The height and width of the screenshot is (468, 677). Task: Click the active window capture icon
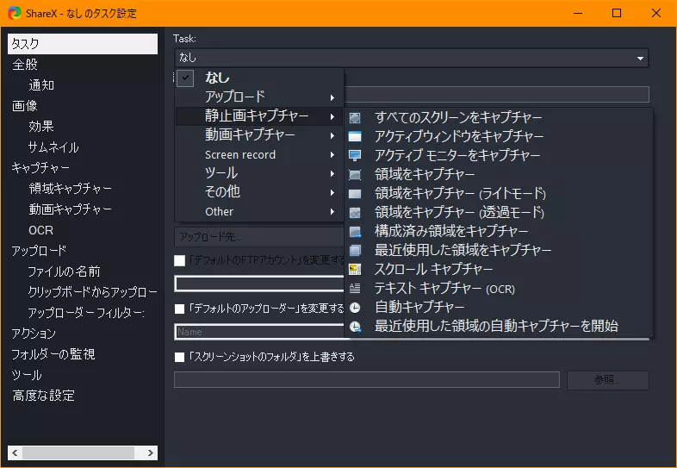click(x=355, y=136)
